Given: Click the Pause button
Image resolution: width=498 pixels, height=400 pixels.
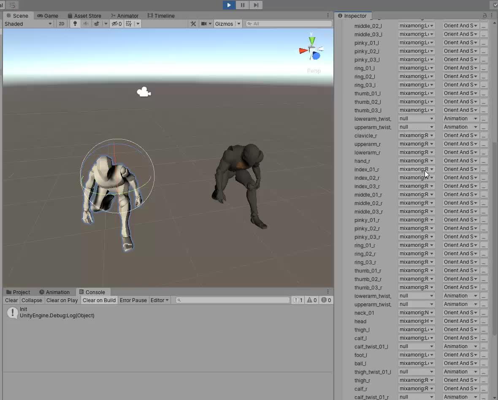Looking at the screenshot, I should pos(242,5).
